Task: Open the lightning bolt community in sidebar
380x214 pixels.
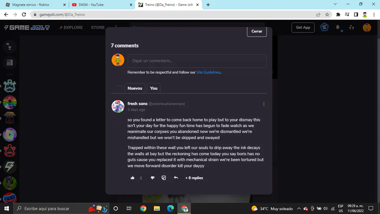Action: pyautogui.click(x=10, y=167)
